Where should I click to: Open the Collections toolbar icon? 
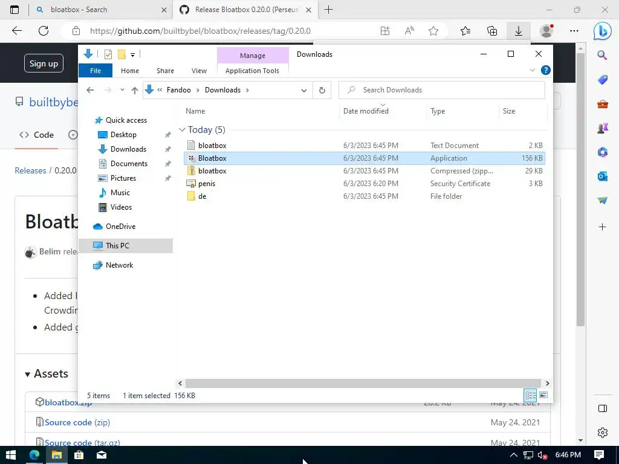[492, 31]
